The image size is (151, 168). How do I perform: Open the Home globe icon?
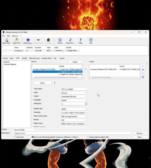[x=60, y=41]
